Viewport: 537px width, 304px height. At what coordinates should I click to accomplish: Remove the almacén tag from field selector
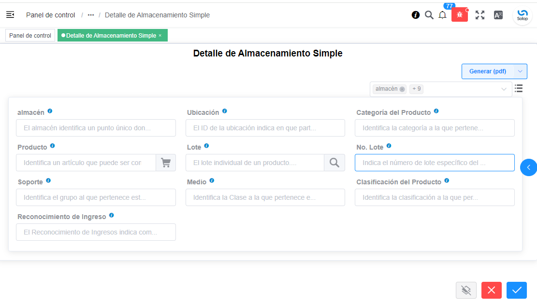[402, 89]
